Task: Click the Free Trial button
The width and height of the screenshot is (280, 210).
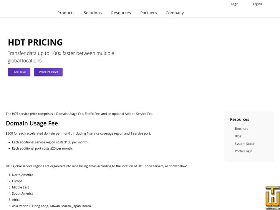Action: coord(19,72)
